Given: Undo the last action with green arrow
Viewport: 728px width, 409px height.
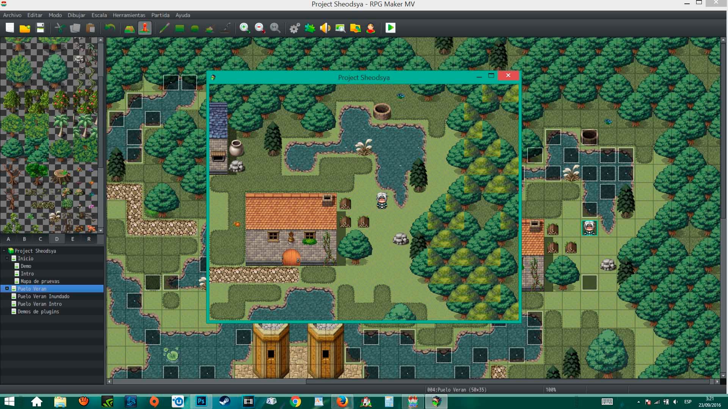Looking at the screenshot, I should coord(110,28).
